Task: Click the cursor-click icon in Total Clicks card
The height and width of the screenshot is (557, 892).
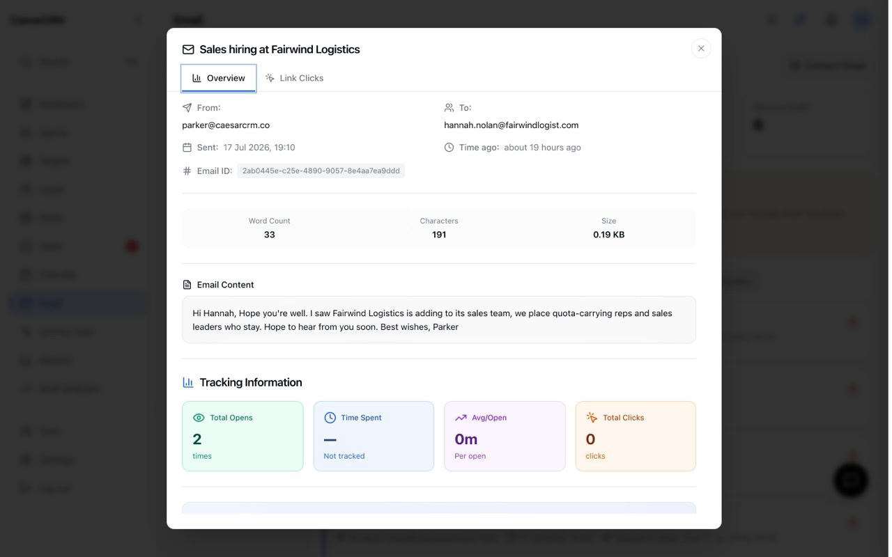Action: click(x=592, y=418)
